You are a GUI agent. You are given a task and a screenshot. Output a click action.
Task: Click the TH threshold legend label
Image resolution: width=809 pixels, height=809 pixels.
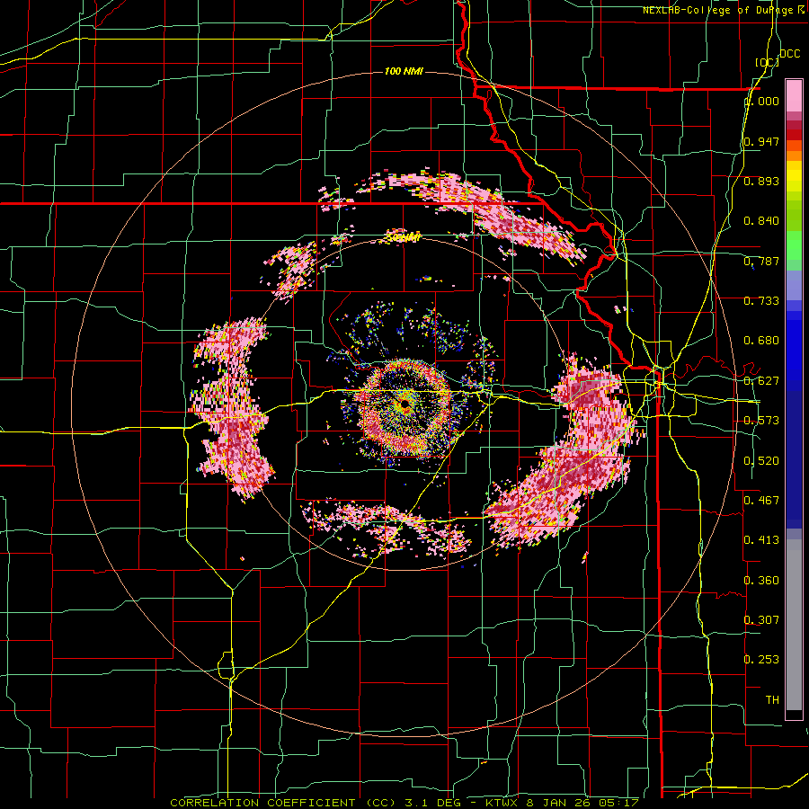pos(772,700)
